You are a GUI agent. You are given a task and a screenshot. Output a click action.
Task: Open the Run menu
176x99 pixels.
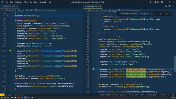(36, 2)
